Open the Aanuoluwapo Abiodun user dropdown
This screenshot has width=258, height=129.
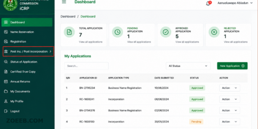(235, 3)
